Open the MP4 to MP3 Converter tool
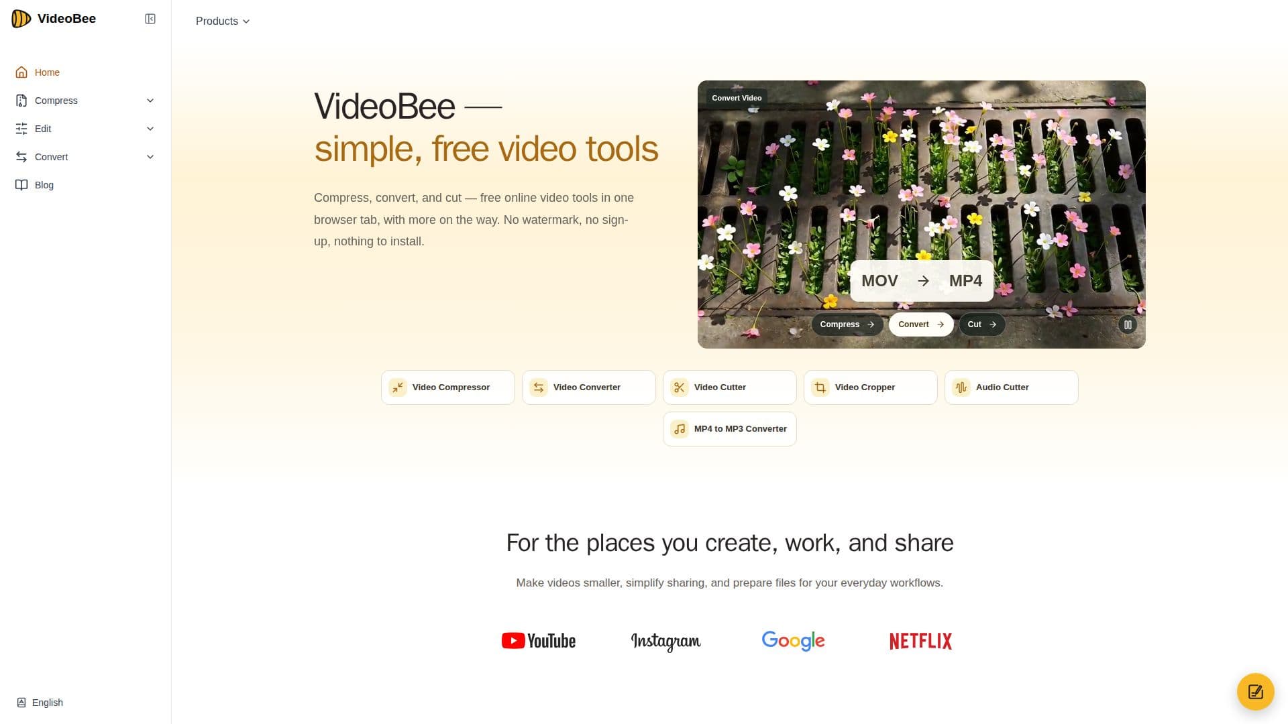Viewport: 1288px width, 724px height. pos(730,429)
